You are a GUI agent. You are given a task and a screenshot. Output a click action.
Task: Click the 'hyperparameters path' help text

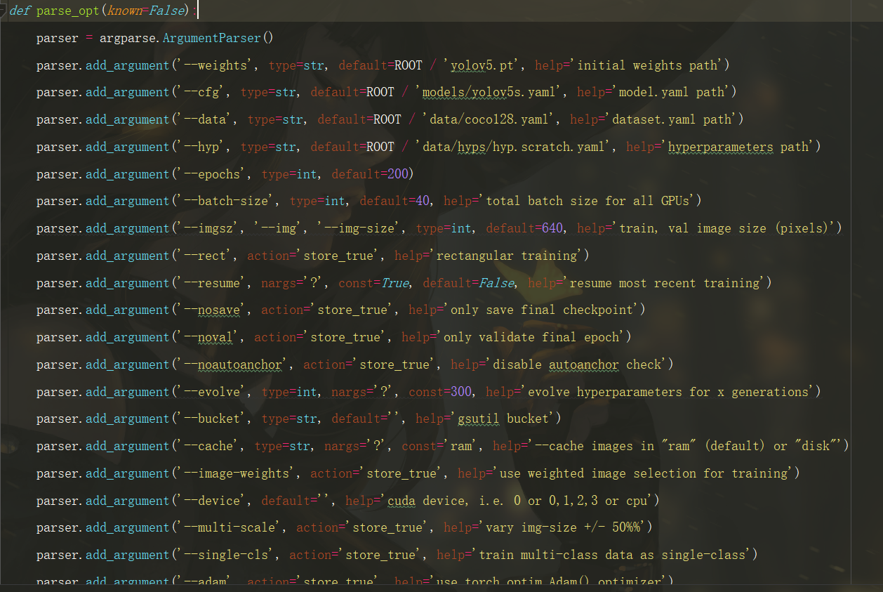click(x=738, y=147)
